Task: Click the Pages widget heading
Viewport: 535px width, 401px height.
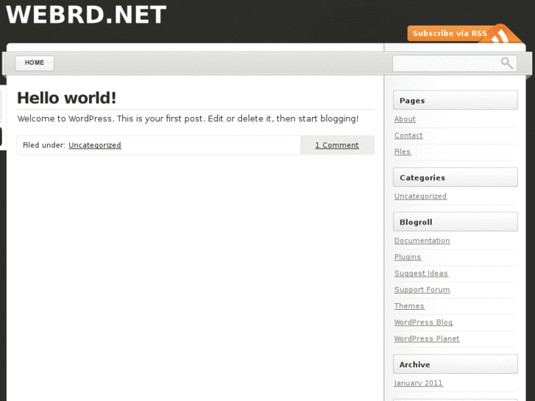Action: [456, 100]
